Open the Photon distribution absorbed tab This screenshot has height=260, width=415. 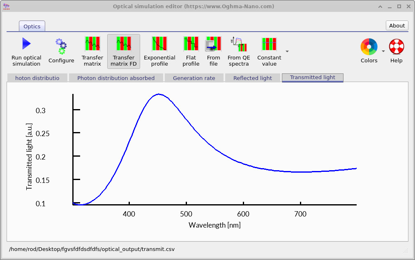[115, 78]
